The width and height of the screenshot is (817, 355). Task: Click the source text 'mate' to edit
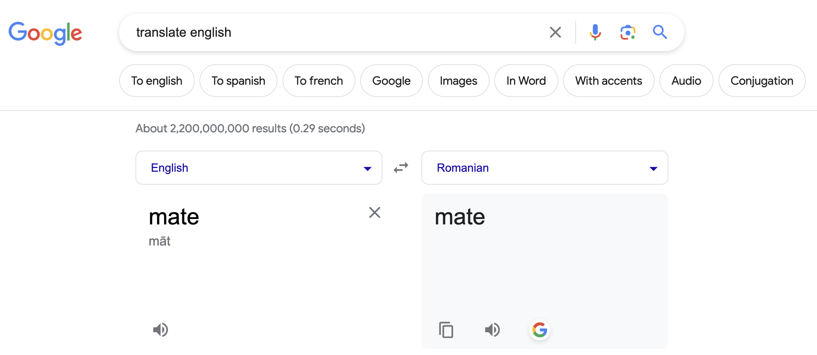[x=174, y=217]
